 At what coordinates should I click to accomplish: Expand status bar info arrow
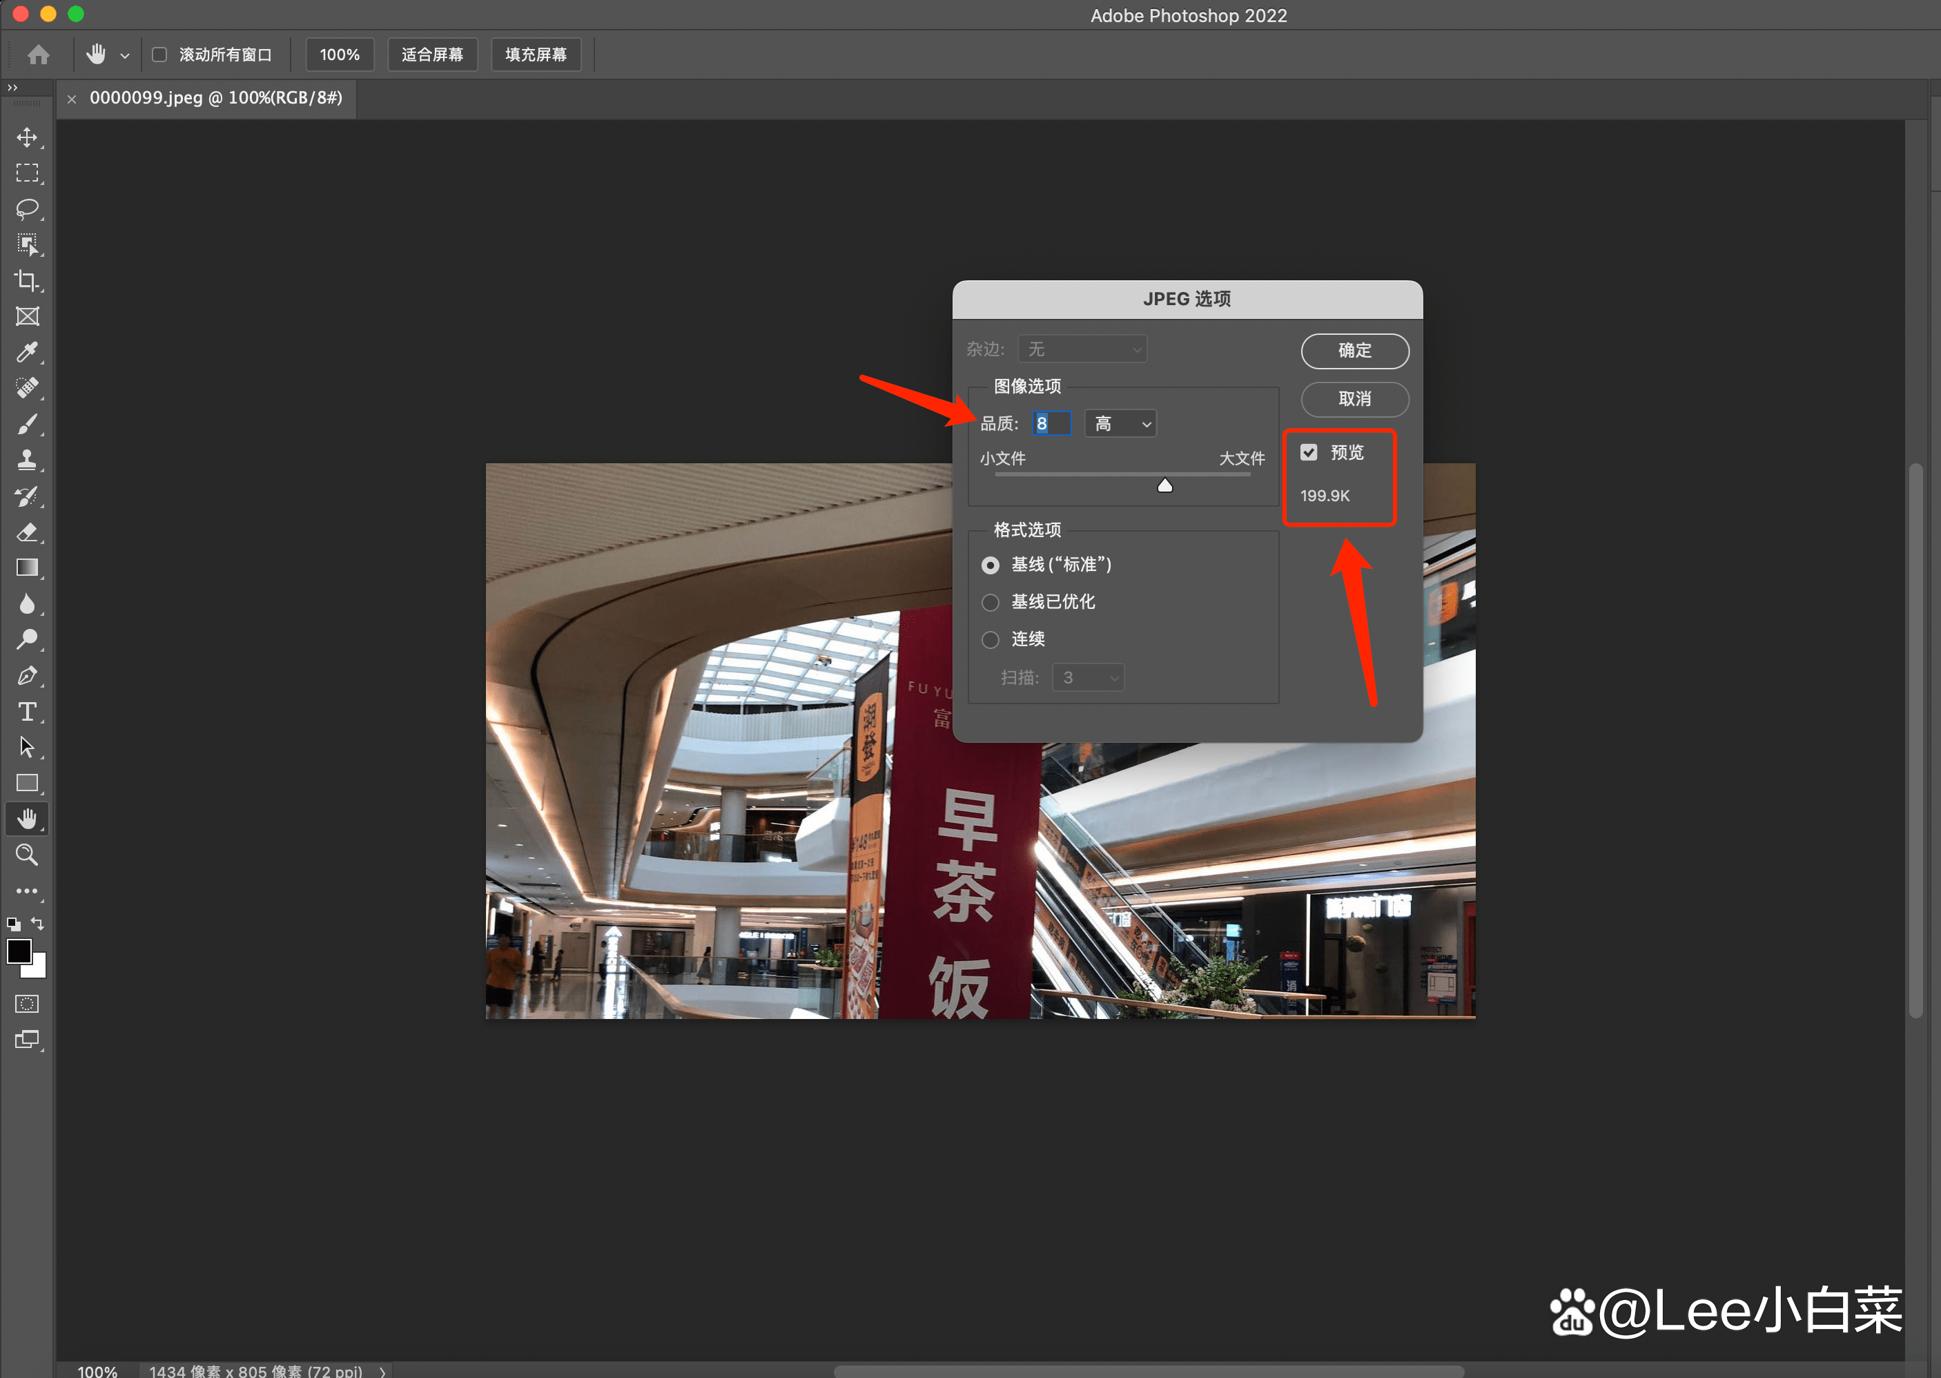coord(382,1370)
